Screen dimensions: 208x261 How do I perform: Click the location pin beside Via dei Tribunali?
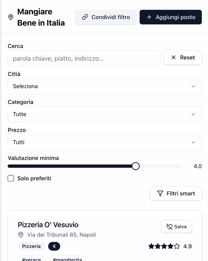coord(21,235)
